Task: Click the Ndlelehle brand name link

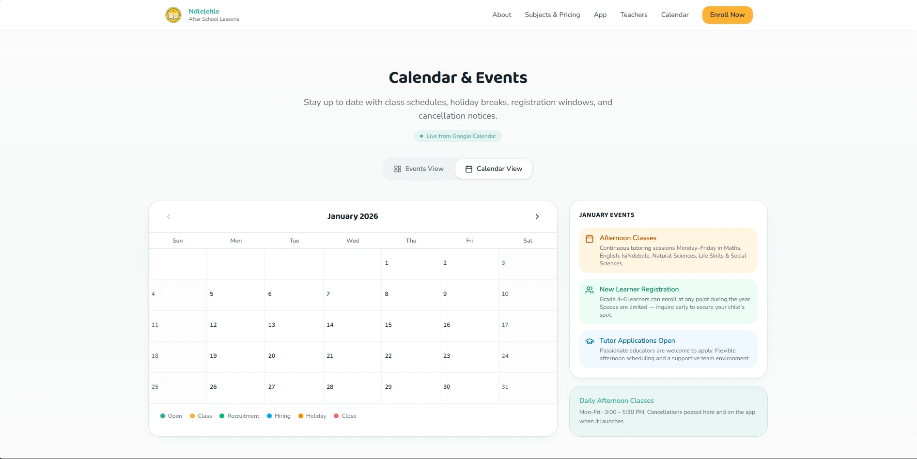Action: click(204, 11)
